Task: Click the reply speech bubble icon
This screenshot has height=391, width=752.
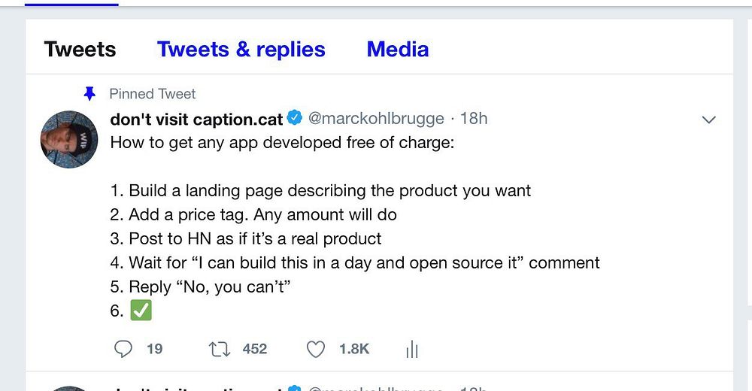Action: click(x=123, y=349)
